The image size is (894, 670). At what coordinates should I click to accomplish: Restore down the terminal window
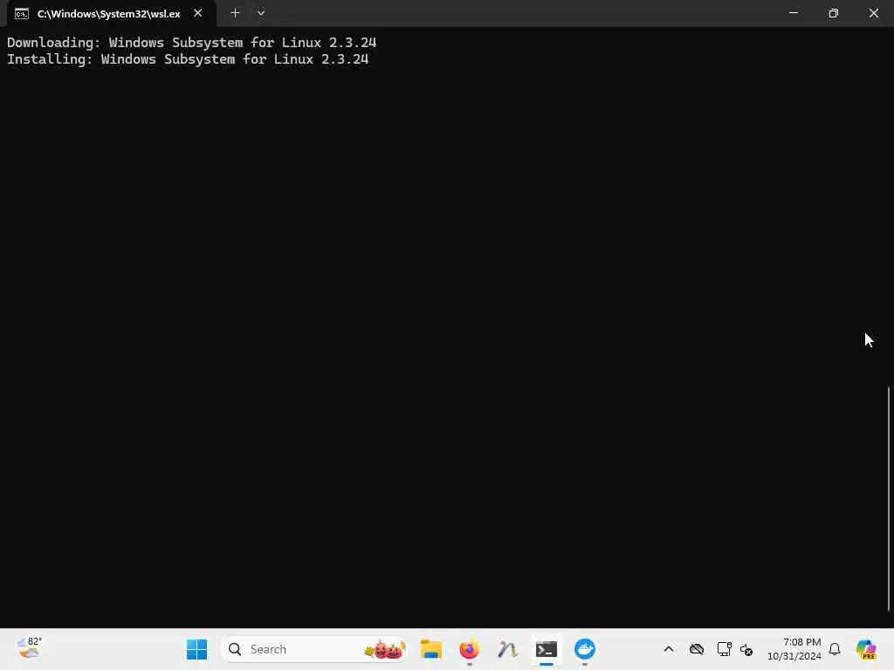833,13
